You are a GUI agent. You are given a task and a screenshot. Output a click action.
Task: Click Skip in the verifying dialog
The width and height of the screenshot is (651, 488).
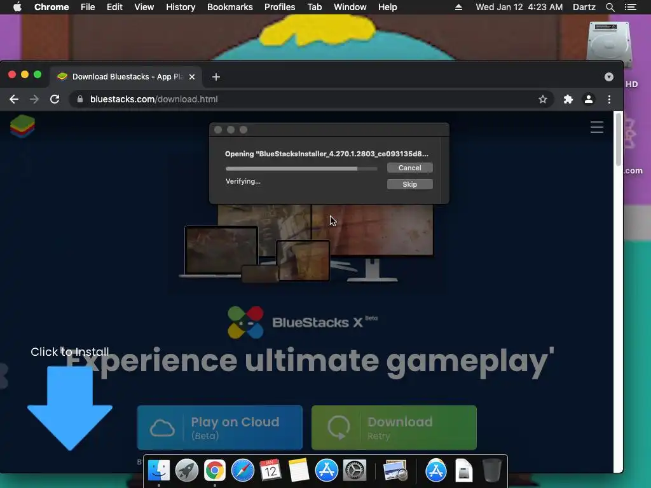pyautogui.click(x=410, y=184)
